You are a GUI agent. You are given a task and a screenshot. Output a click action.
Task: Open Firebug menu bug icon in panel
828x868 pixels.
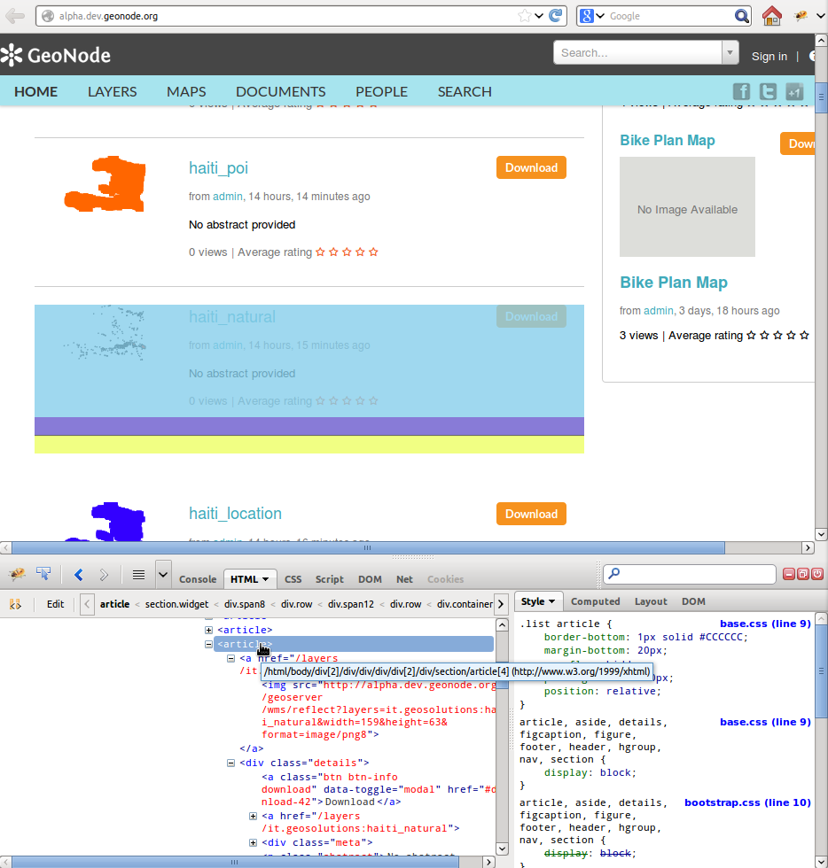17,574
